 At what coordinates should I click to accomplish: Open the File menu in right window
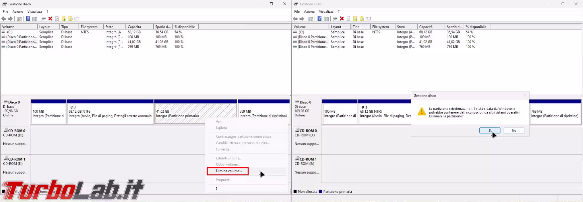[x=297, y=11]
